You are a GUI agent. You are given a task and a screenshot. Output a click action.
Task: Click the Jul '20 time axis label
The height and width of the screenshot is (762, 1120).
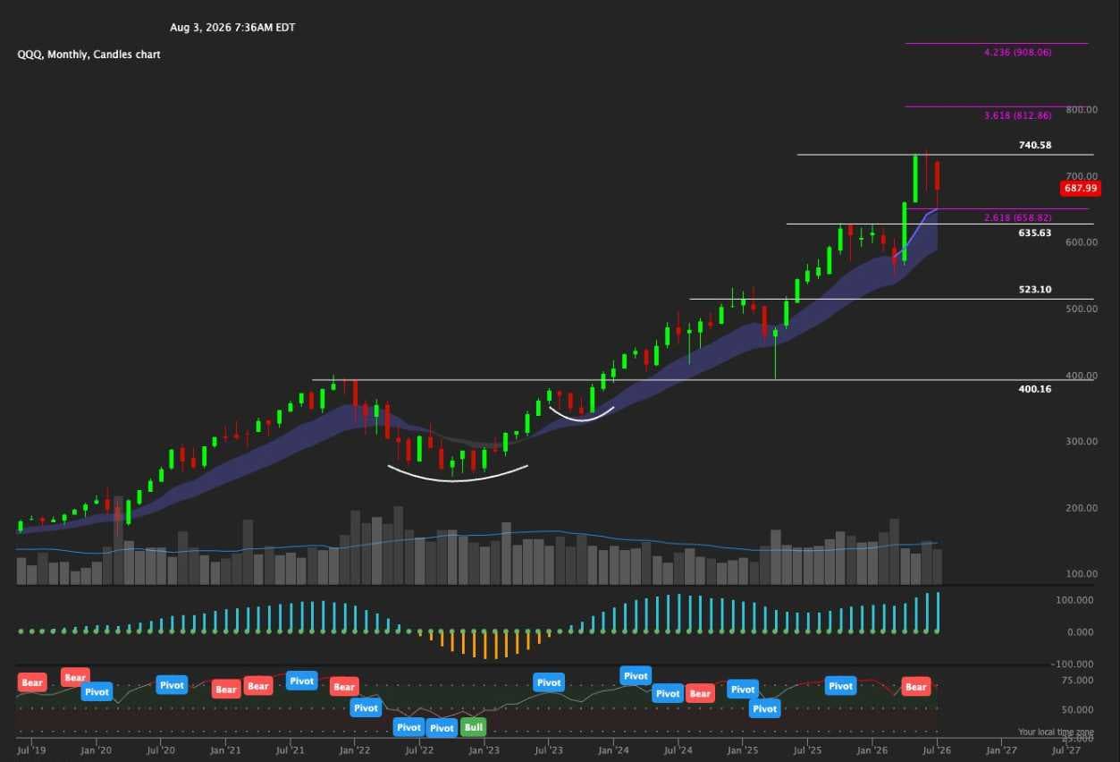tap(160, 752)
